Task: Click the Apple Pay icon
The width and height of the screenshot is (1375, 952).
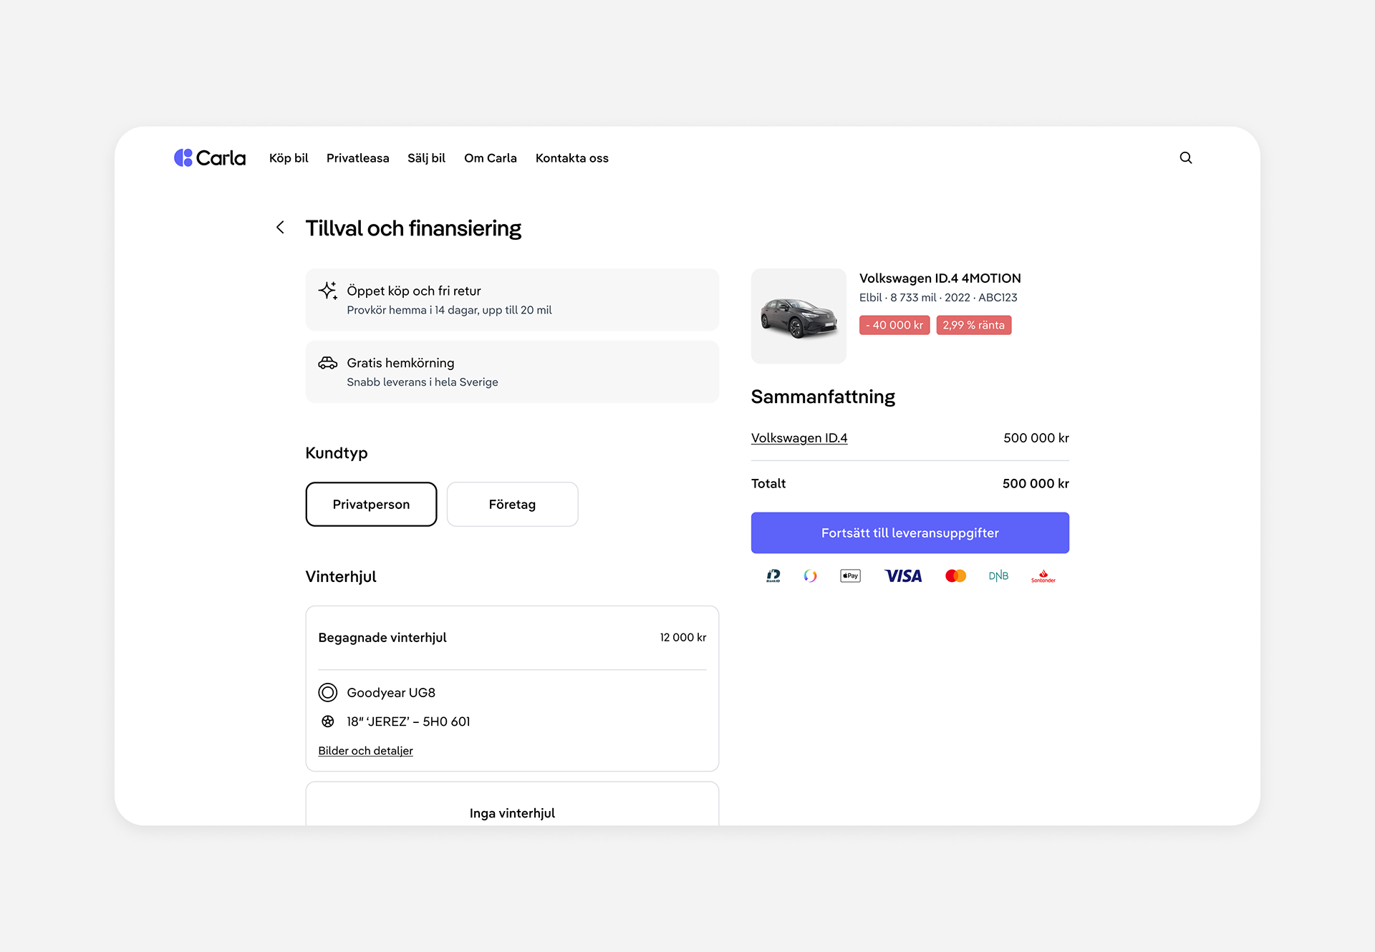Action: (850, 576)
